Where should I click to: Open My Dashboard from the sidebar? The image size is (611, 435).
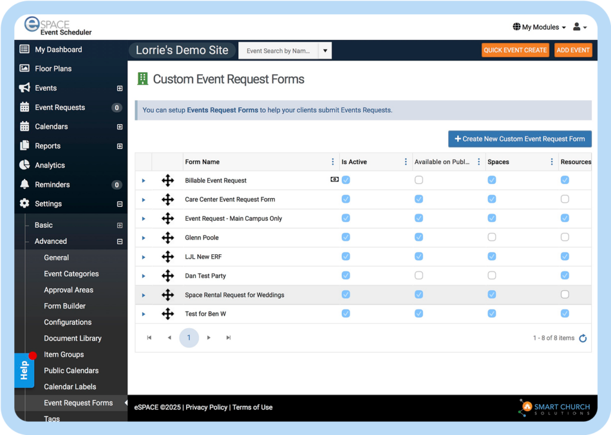(58, 50)
